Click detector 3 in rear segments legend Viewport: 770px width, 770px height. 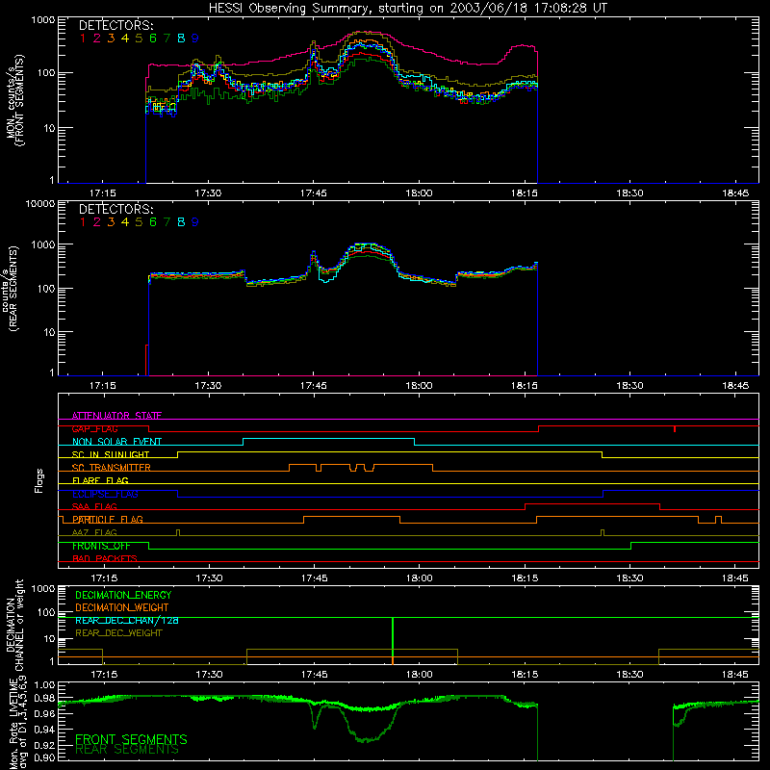[x=111, y=222]
